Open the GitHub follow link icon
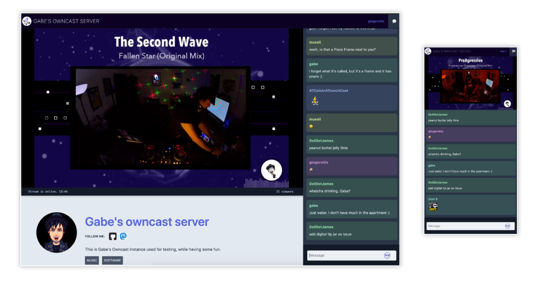The height and width of the screenshot is (283, 538). click(x=113, y=236)
